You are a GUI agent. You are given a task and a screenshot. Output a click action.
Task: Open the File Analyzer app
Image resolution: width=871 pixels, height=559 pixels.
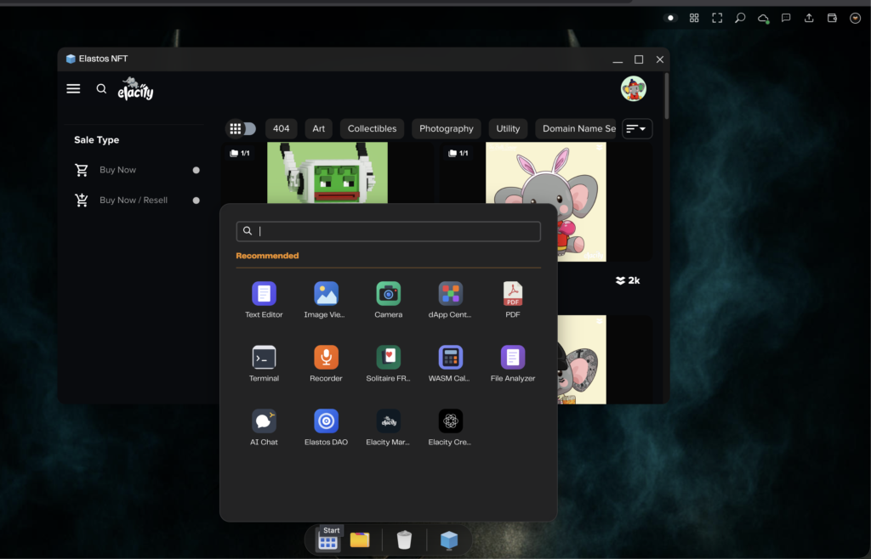(x=512, y=358)
